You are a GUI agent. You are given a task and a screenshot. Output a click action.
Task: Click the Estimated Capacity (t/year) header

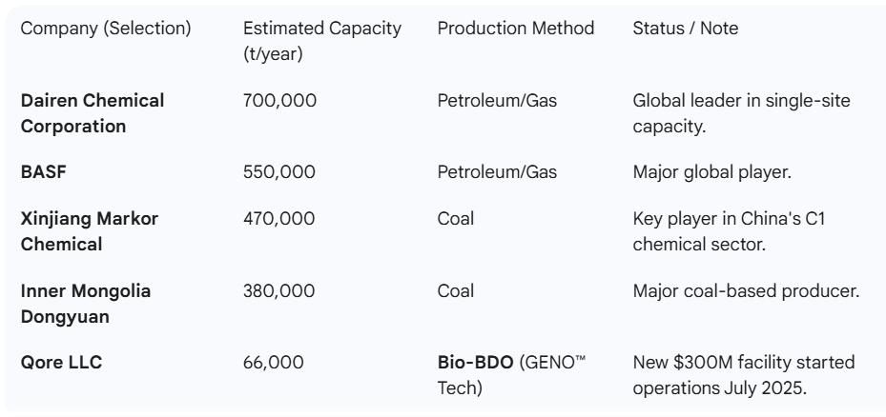321,41
